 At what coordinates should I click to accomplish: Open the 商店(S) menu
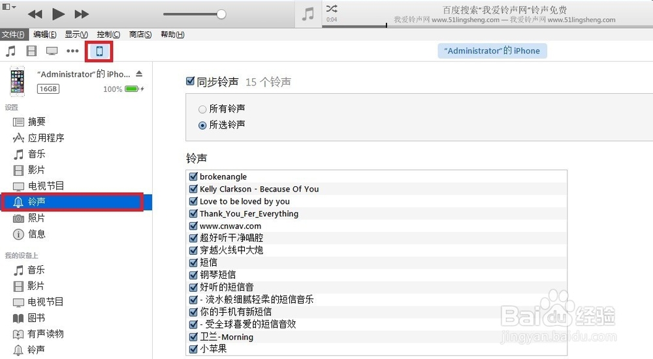coord(140,35)
